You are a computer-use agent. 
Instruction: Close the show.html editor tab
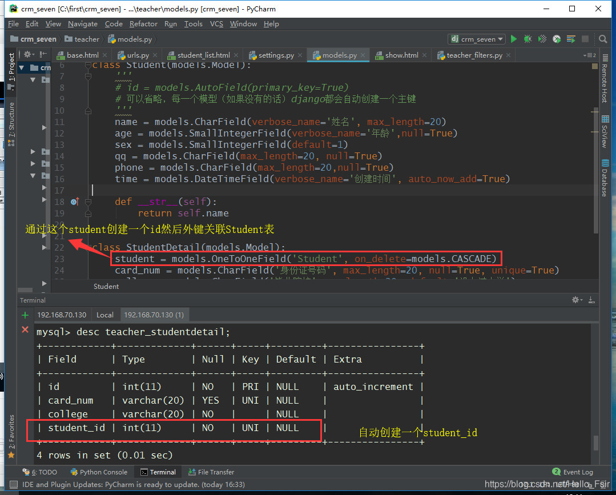click(424, 55)
